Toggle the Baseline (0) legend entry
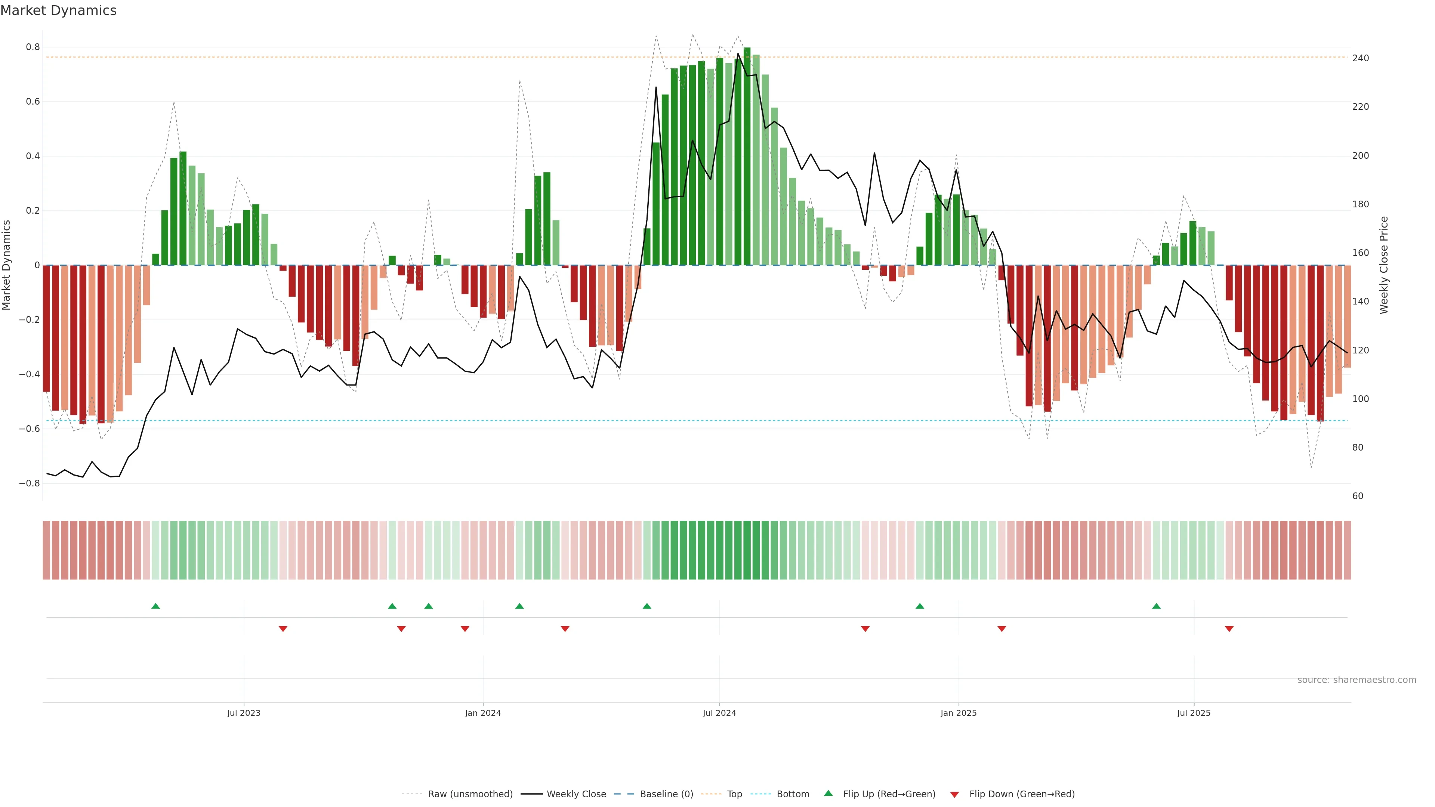Image resolution: width=1435 pixels, height=807 pixels. [666, 794]
